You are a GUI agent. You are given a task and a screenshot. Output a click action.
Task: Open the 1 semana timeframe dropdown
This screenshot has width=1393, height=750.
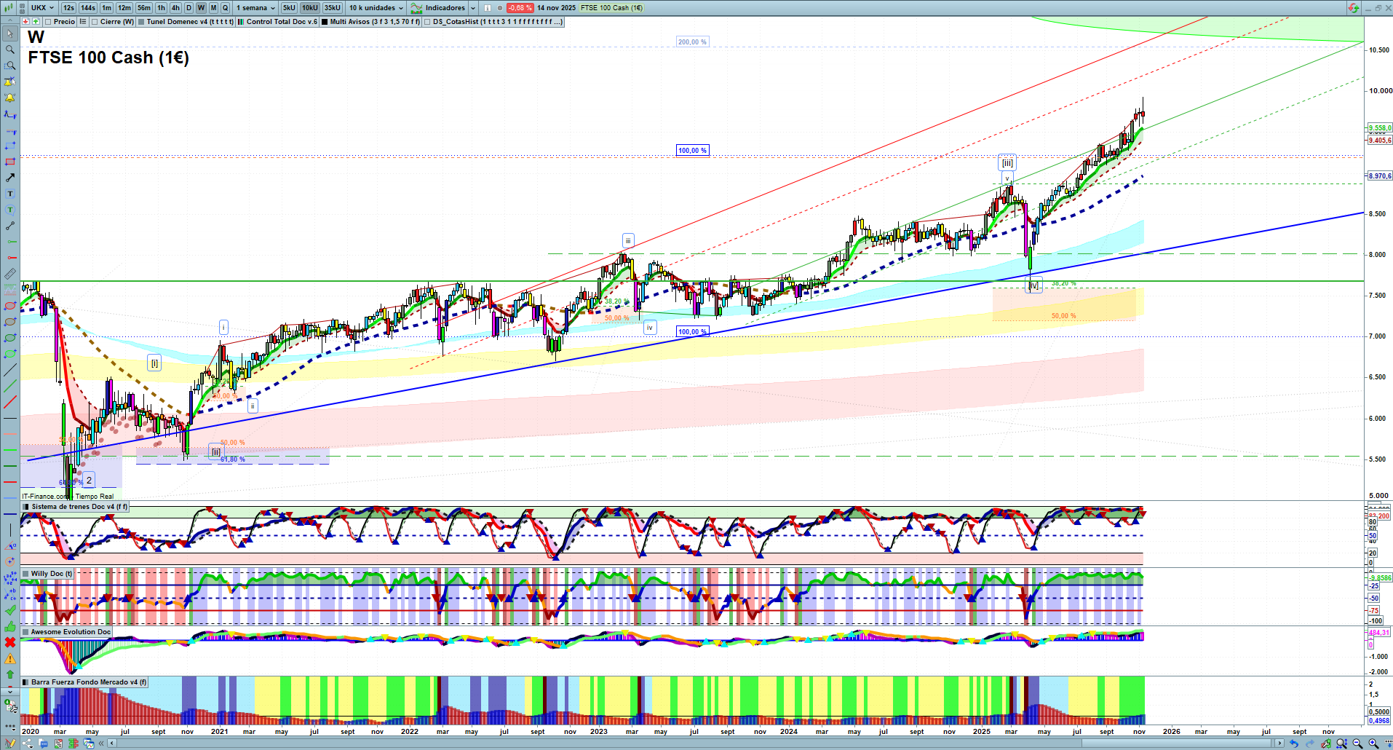255,8
